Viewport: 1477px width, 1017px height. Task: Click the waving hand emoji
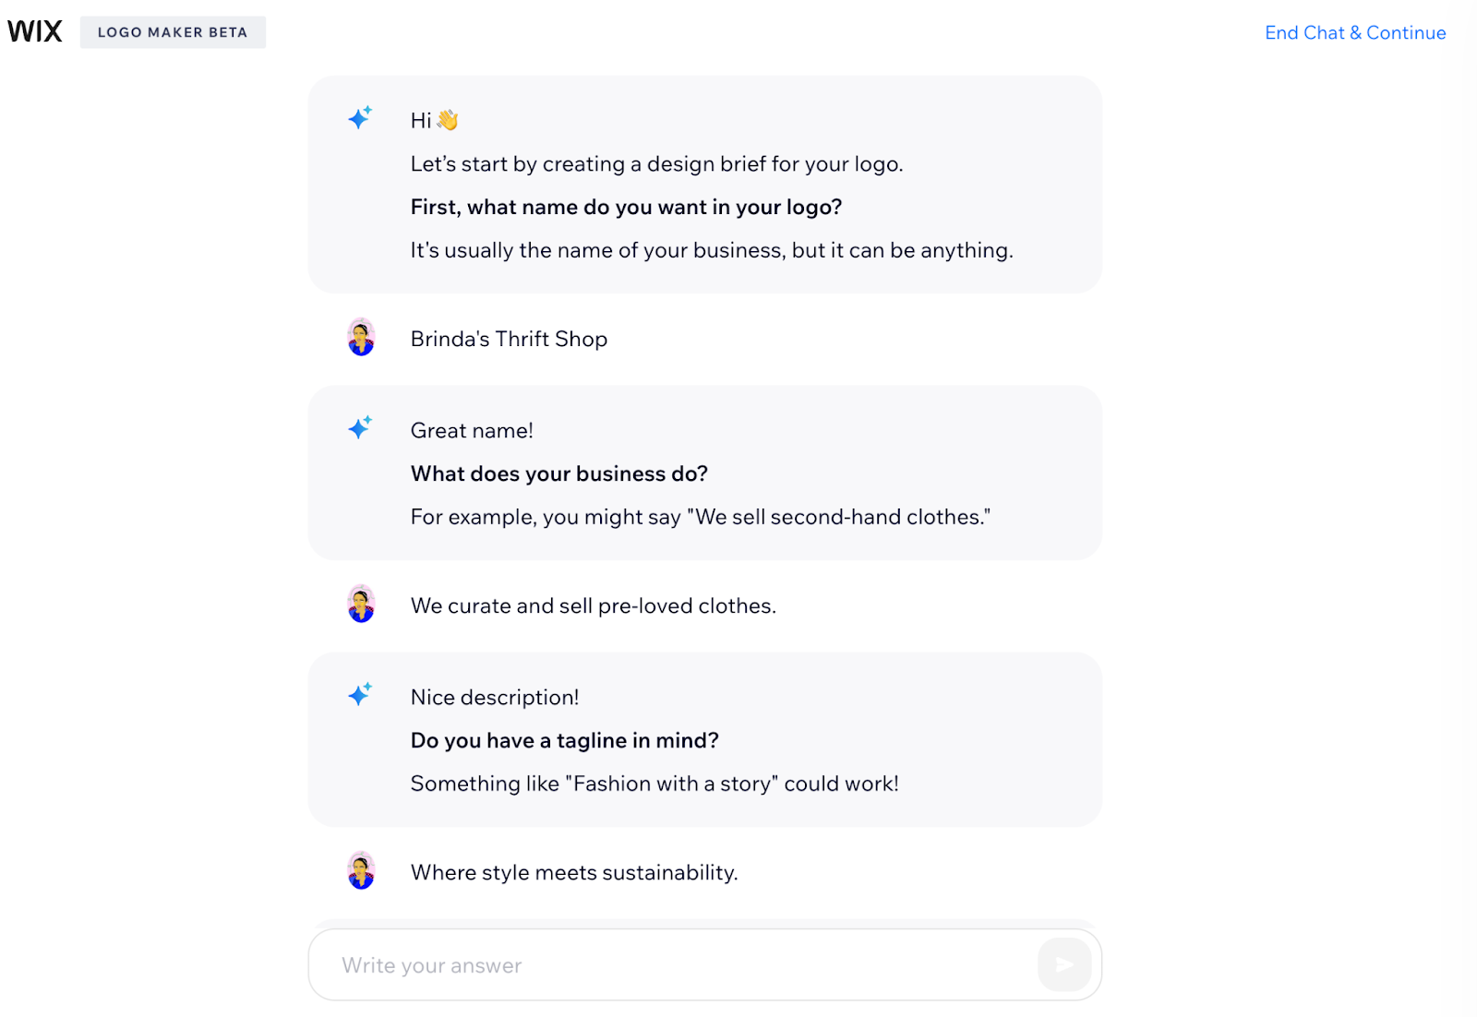(448, 120)
